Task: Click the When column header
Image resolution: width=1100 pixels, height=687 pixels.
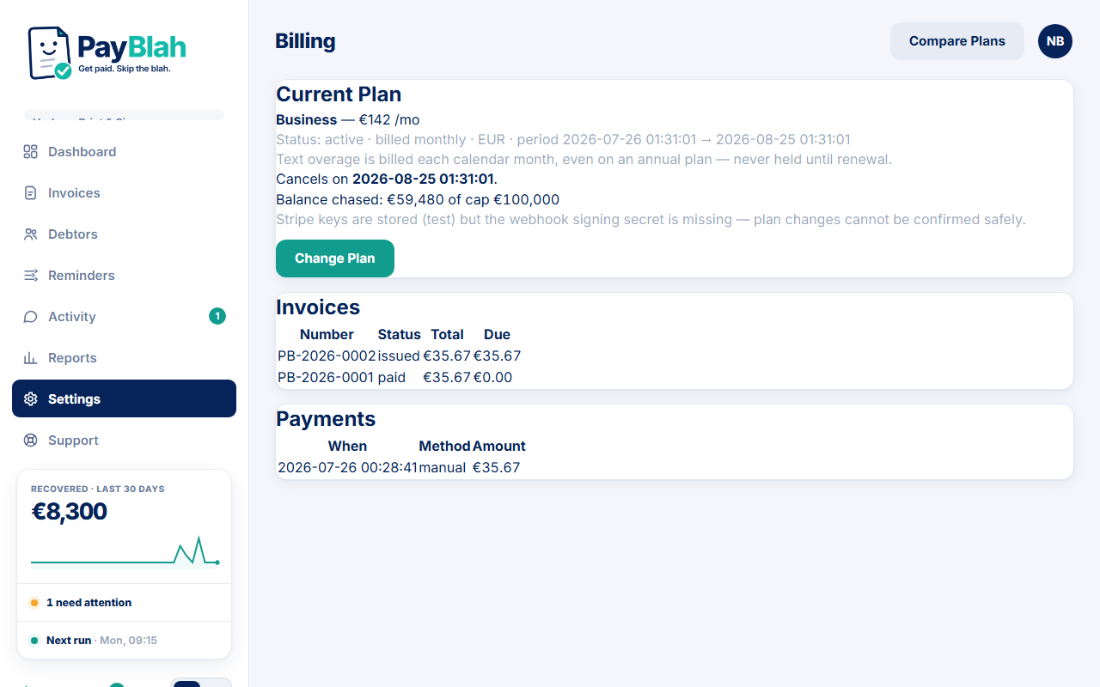Action: [x=347, y=446]
